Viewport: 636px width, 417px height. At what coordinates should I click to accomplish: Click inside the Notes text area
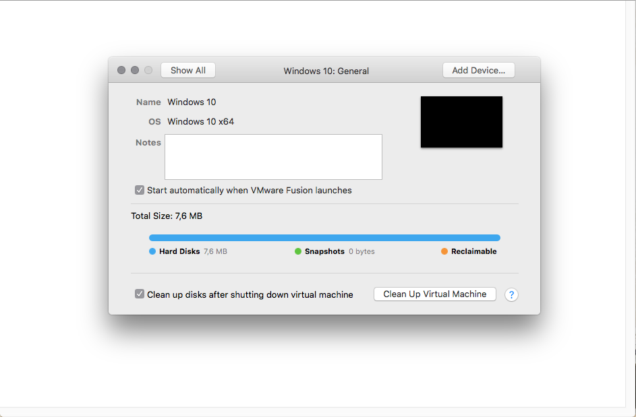pos(273,157)
